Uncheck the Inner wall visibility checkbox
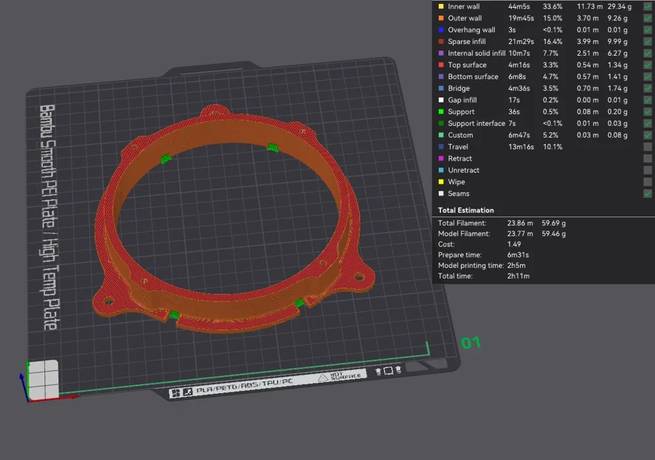This screenshot has width=655, height=460. pos(647,7)
